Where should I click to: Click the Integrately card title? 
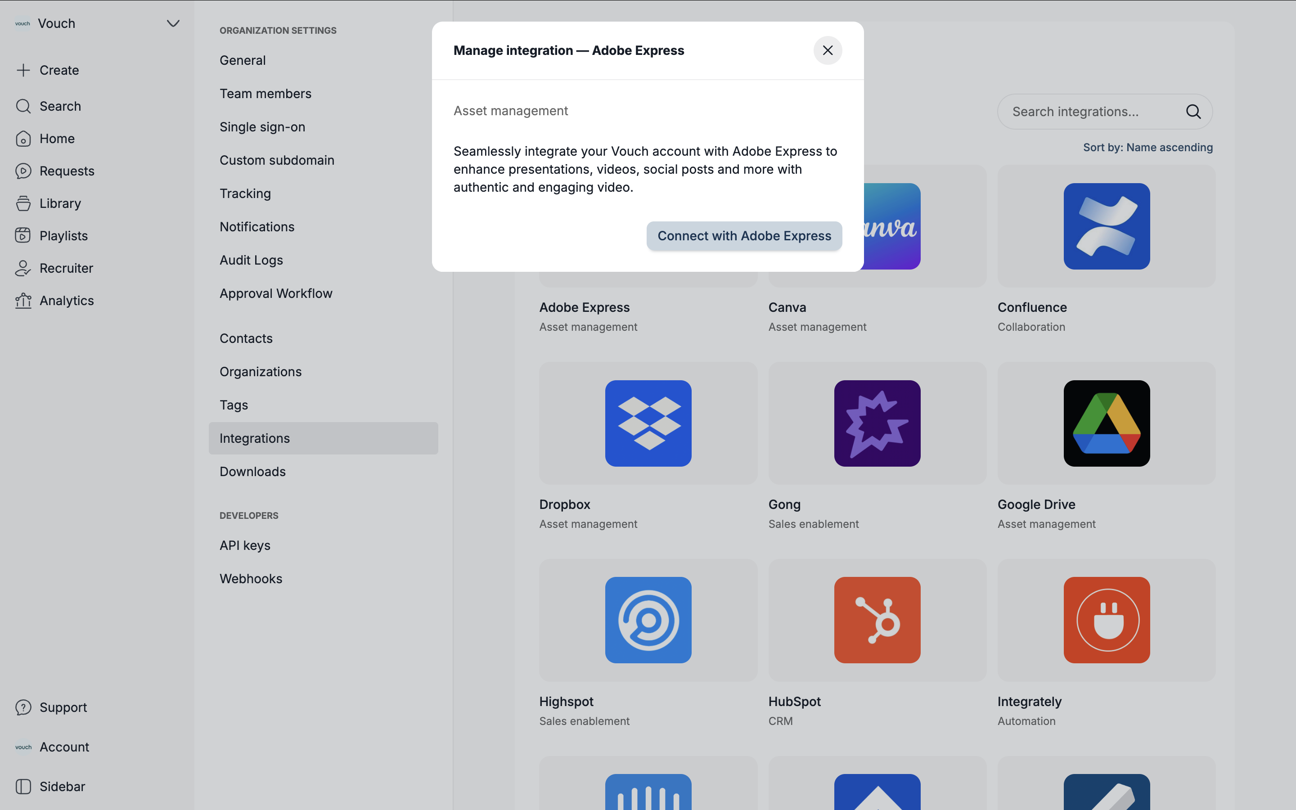coord(1029,702)
